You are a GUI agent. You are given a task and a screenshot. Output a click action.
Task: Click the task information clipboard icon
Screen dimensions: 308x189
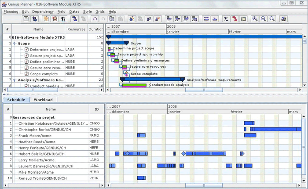[132, 19]
